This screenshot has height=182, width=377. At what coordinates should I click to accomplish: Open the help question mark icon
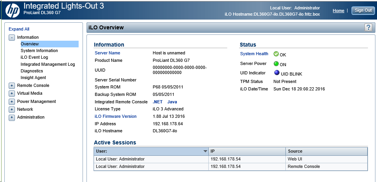tap(368, 27)
